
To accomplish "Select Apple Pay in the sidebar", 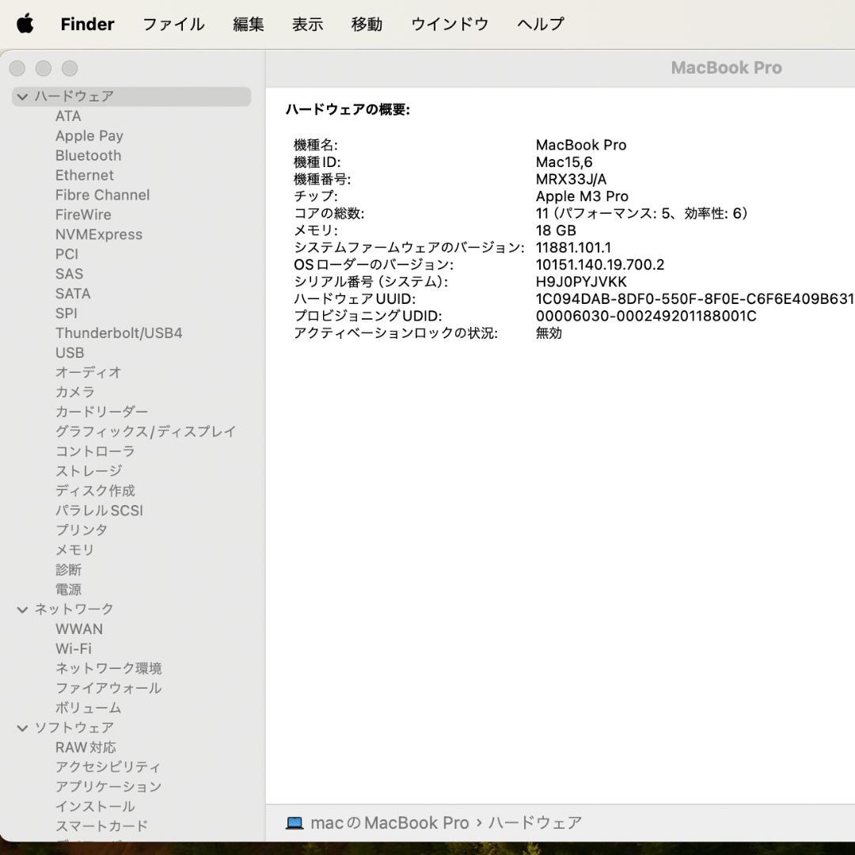I will (x=89, y=136).
